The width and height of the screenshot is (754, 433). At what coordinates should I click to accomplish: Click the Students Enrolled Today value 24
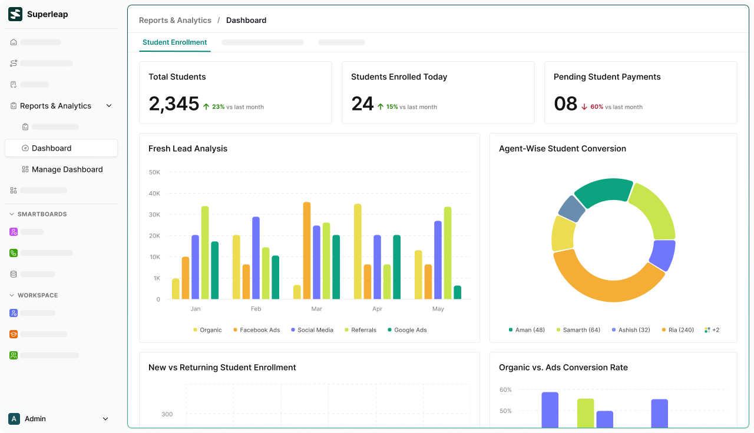tap(362, 104)
